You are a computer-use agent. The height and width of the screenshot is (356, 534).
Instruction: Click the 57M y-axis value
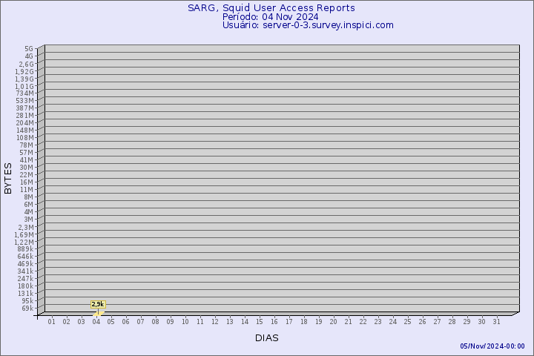[27, 152]
